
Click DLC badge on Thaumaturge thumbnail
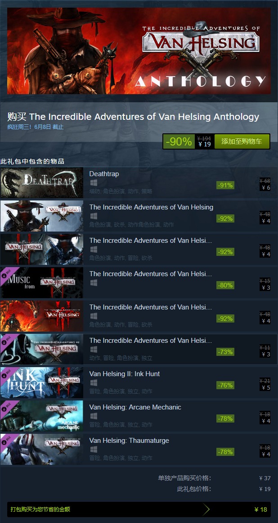click(x=7, y=440)
